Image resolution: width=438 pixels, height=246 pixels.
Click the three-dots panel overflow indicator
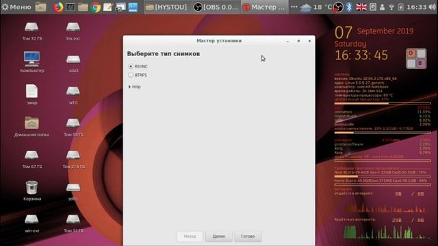[x=294, y=7]
